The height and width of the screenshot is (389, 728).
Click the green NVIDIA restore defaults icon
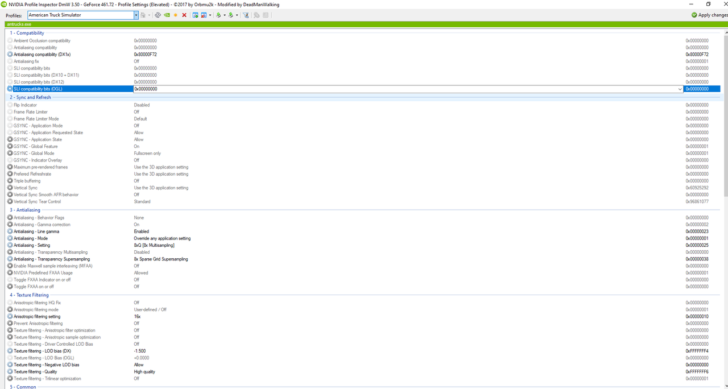[167, 15]
